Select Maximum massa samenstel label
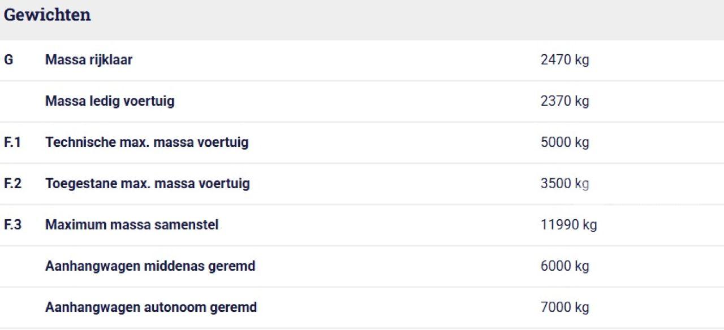The image size is (724, 330). [132, 225]
